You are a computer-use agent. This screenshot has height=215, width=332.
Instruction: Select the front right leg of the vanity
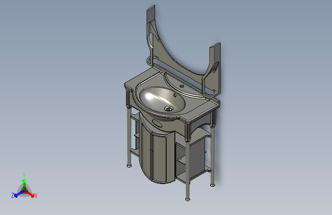pyautogui.click(x=187, y=170)
